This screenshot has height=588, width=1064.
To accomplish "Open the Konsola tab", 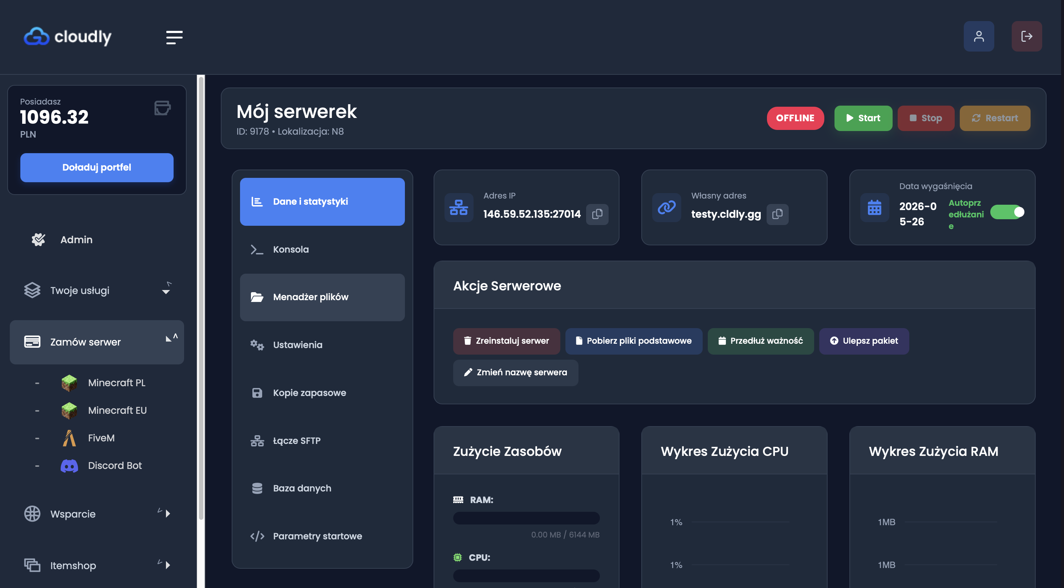I will coord(291,249).
